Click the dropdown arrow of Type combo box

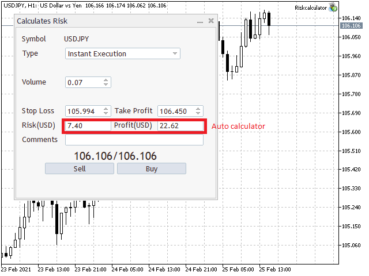tap(175, 53)
